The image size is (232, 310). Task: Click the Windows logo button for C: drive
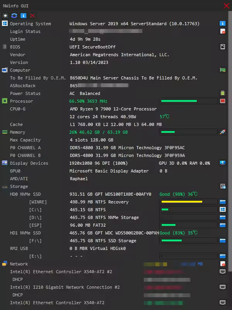coord(222,210)
